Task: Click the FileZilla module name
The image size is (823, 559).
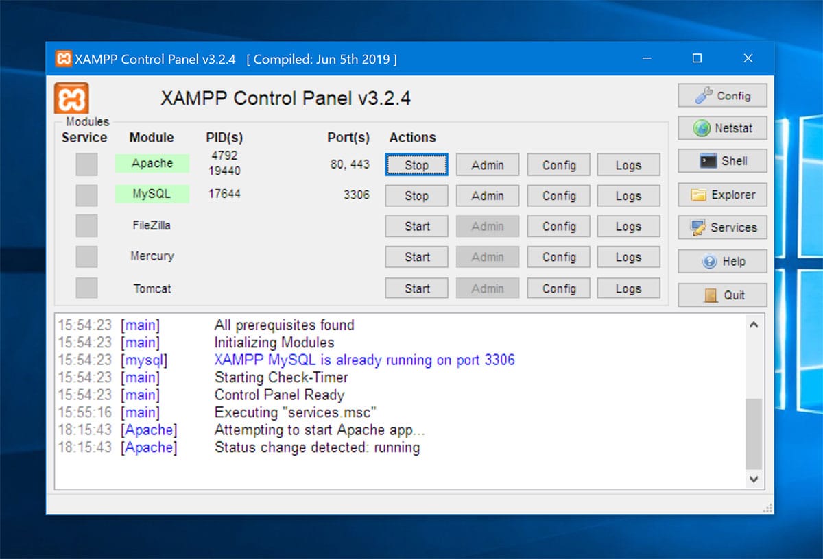Action: (x=152, y=225)
